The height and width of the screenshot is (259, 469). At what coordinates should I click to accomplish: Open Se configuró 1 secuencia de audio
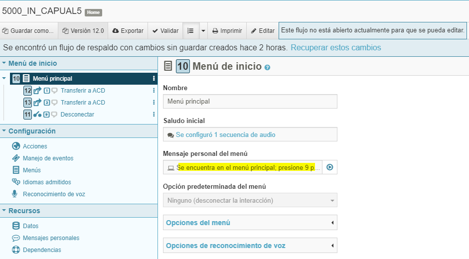(225, 134)
